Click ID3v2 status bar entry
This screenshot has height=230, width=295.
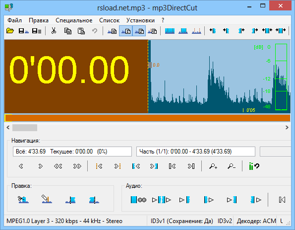tap(225, 221)
